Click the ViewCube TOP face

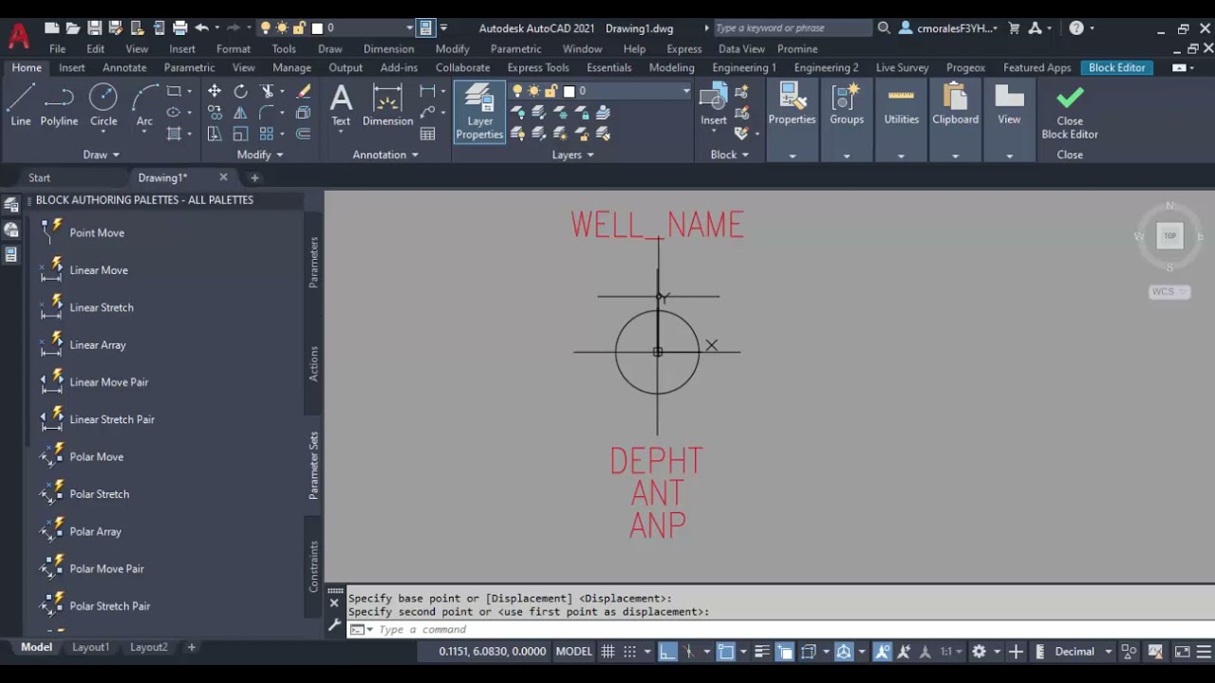[1169, 236]
